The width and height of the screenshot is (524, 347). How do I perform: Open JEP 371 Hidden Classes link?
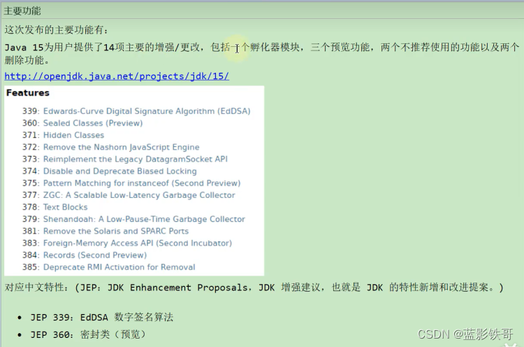pos(73,135)
